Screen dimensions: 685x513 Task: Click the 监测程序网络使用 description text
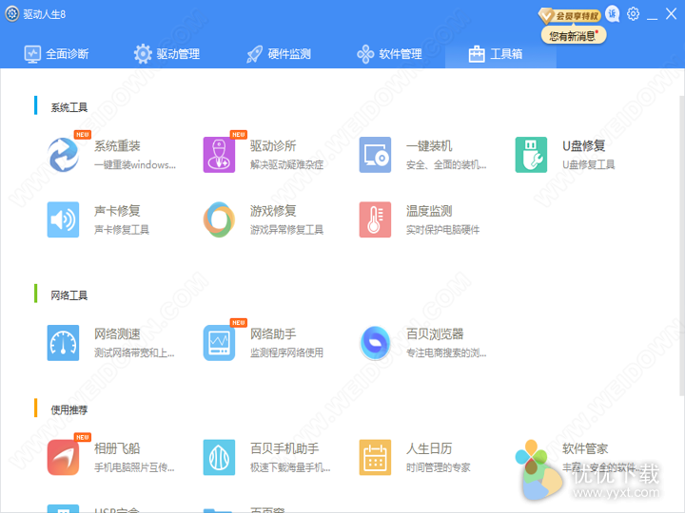click(x=286, y=352)
